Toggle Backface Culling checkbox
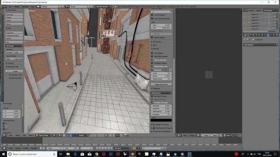Image resolution: width=280 pixels, height=157 pixels. point(152,96)
